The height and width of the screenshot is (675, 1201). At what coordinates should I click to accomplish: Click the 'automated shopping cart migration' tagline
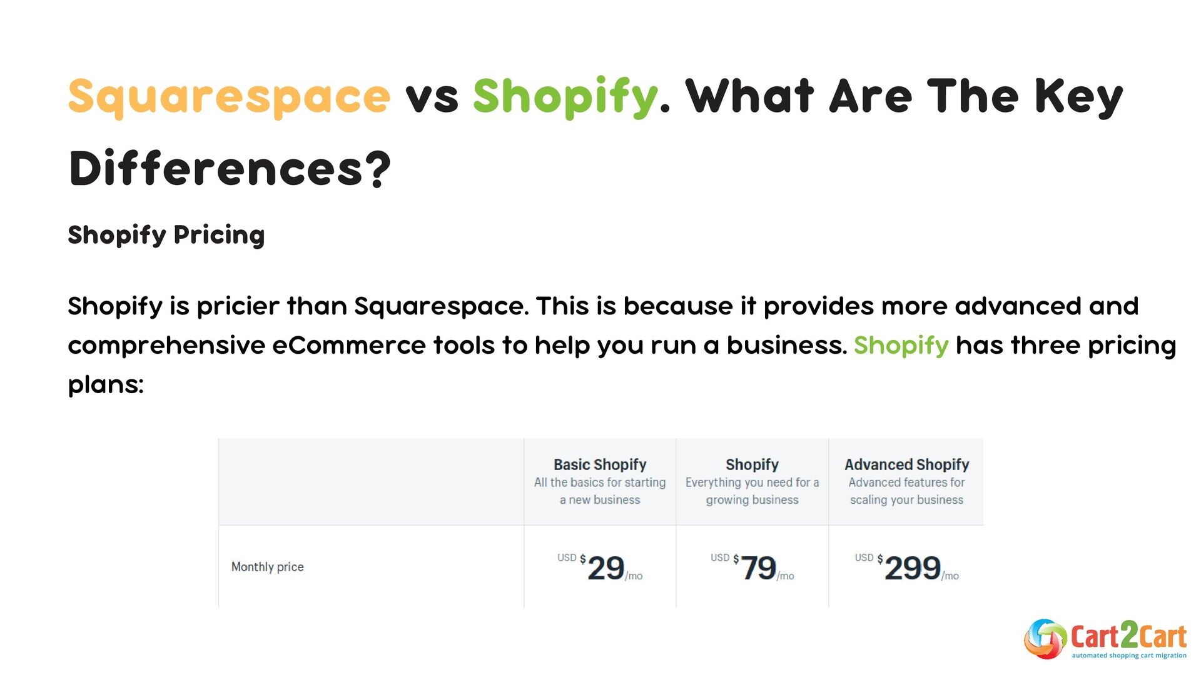pos(1129,656)
